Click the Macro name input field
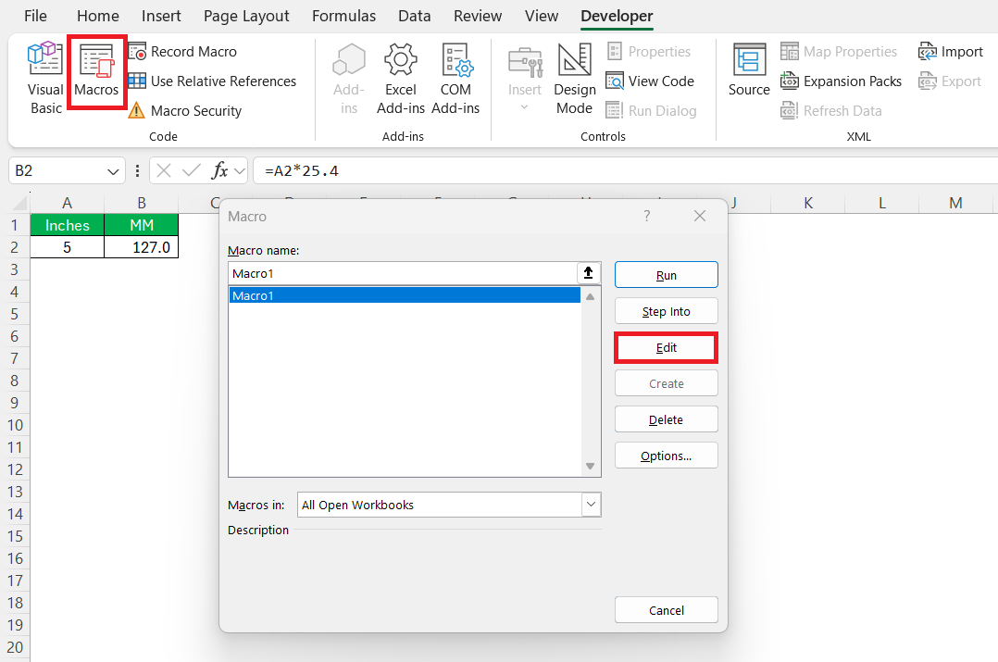The height and width of the screenshot is (662, 998). pyautogui.click(x=402, y=274)
